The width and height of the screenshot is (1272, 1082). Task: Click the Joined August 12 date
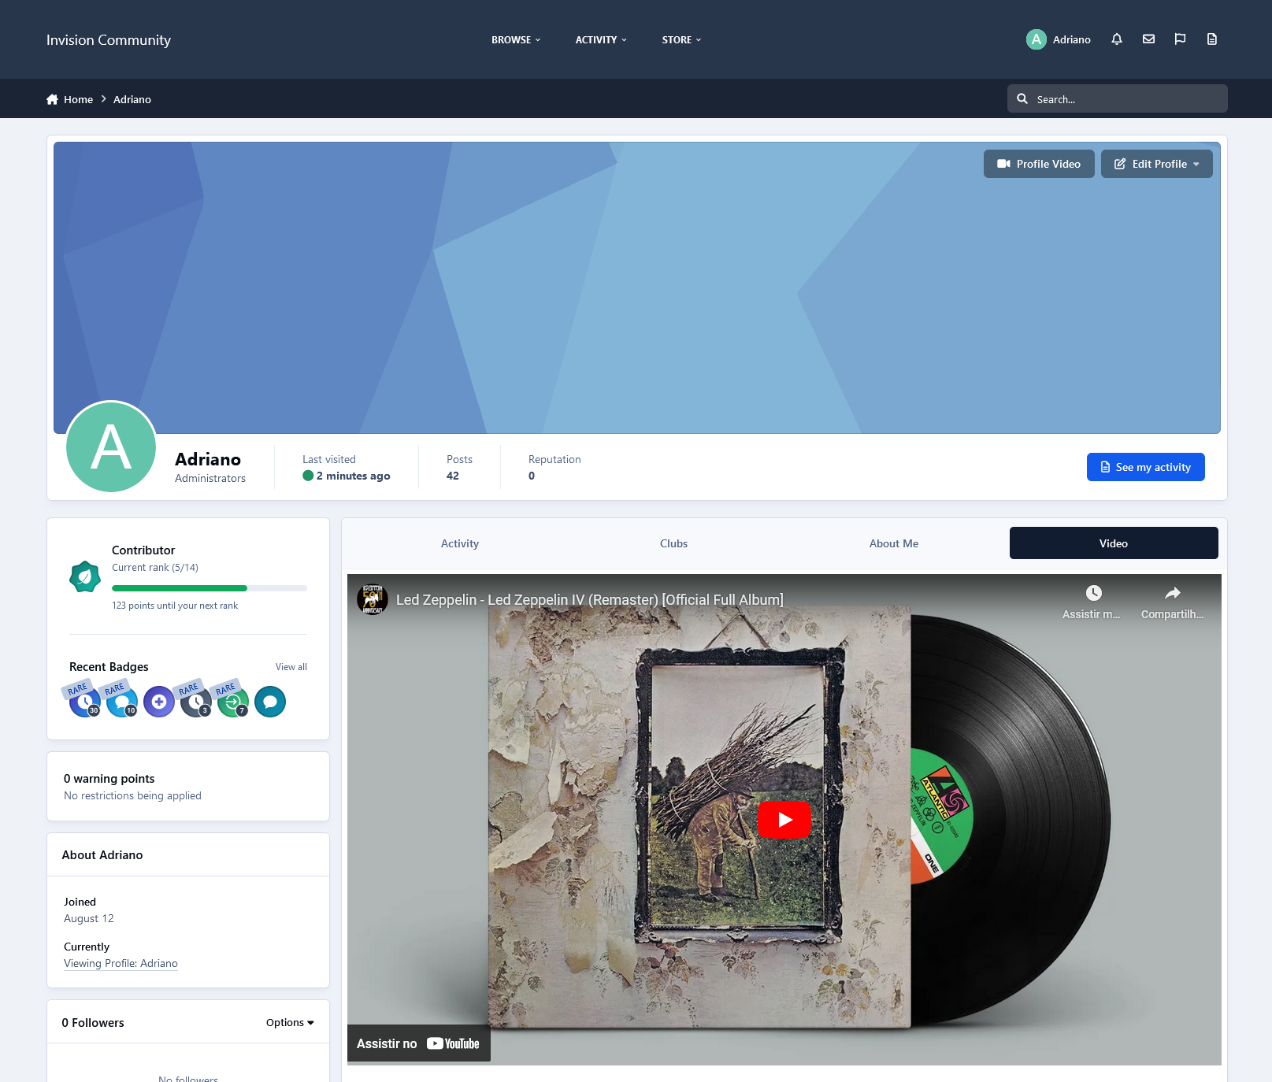click(x=89, y=918)
